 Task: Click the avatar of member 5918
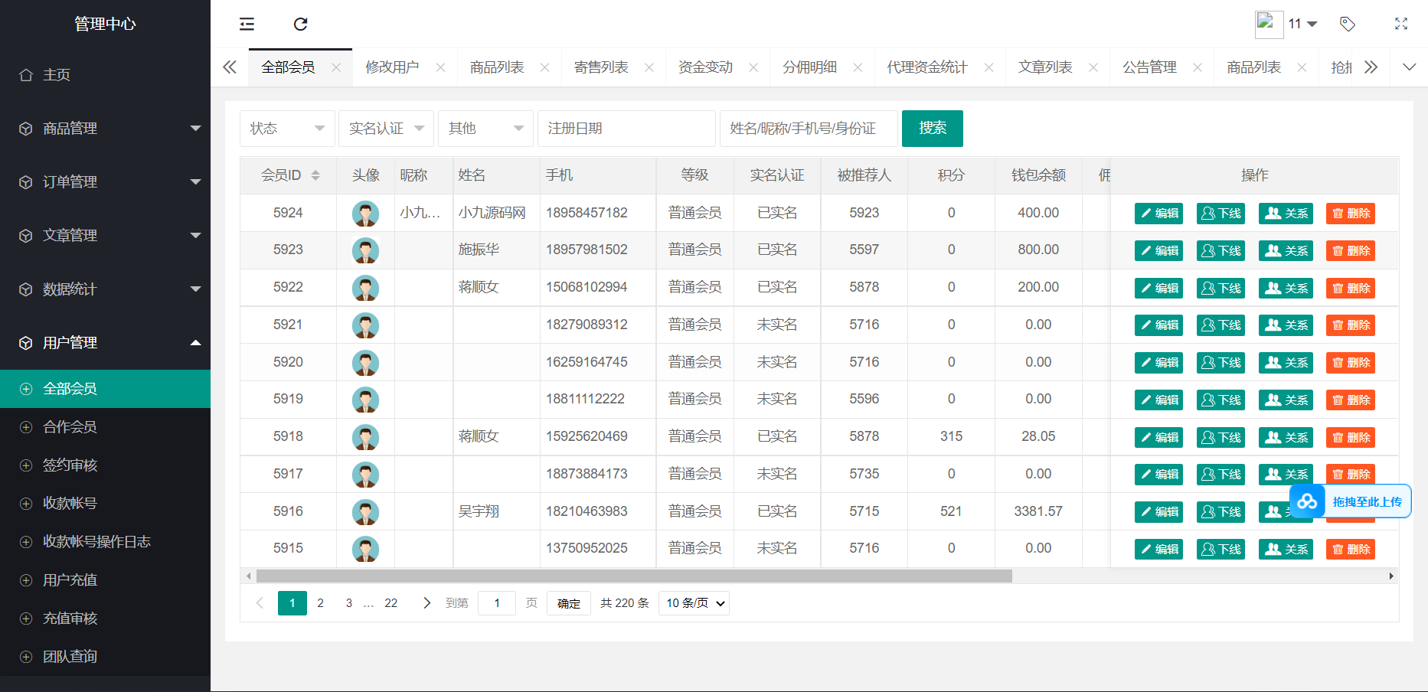click(x=365, y=437)
